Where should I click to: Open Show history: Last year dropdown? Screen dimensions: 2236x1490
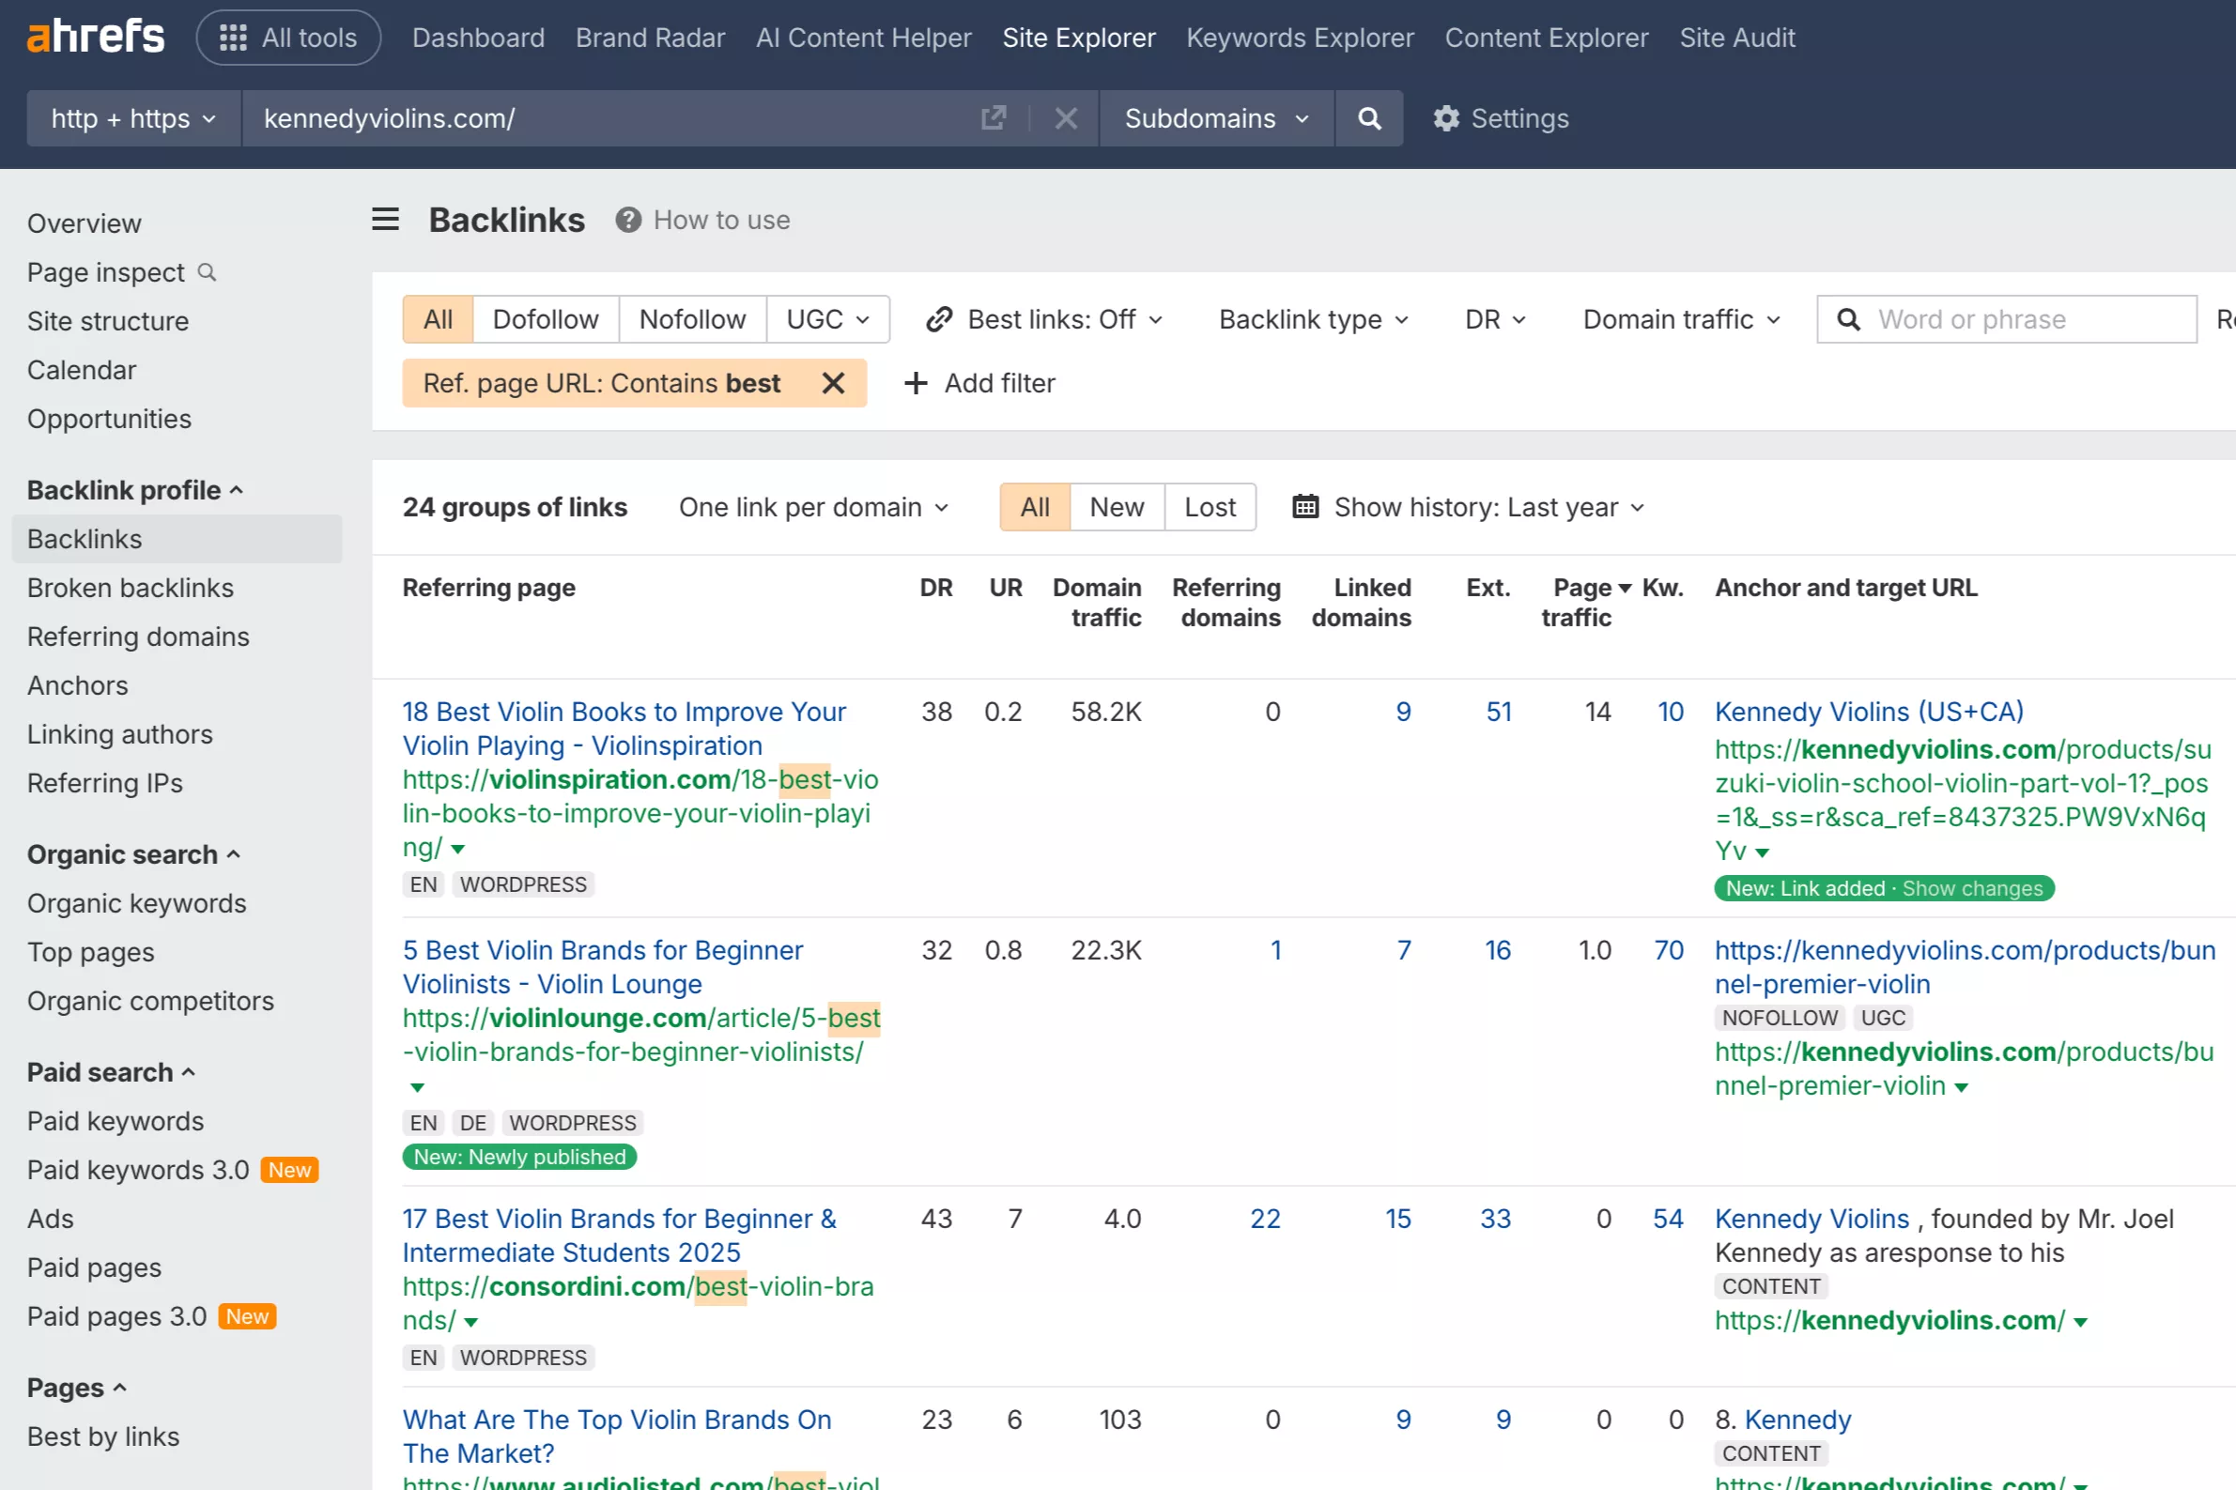[x=1469, y=506]
